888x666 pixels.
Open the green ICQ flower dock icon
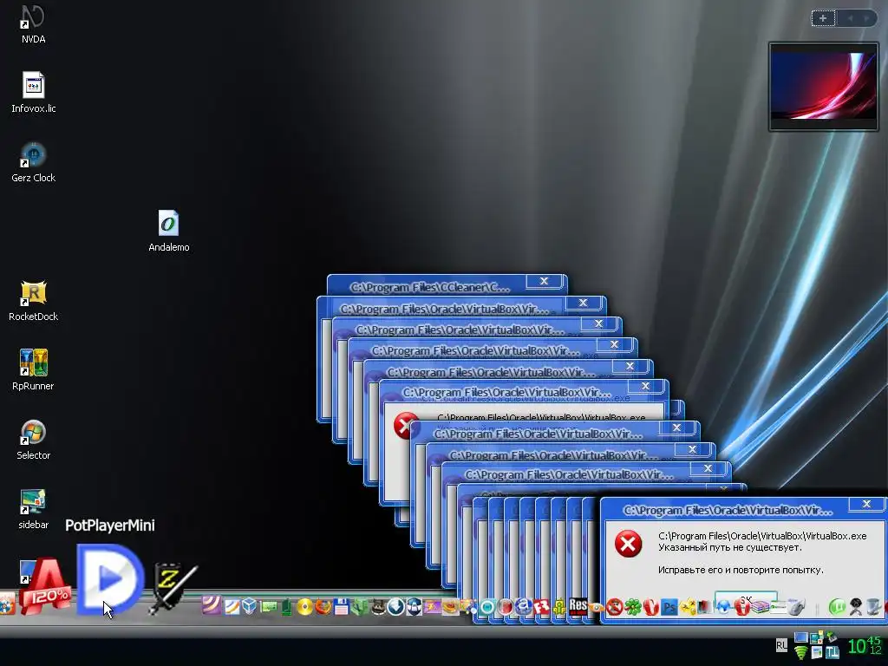pos(632,607)
